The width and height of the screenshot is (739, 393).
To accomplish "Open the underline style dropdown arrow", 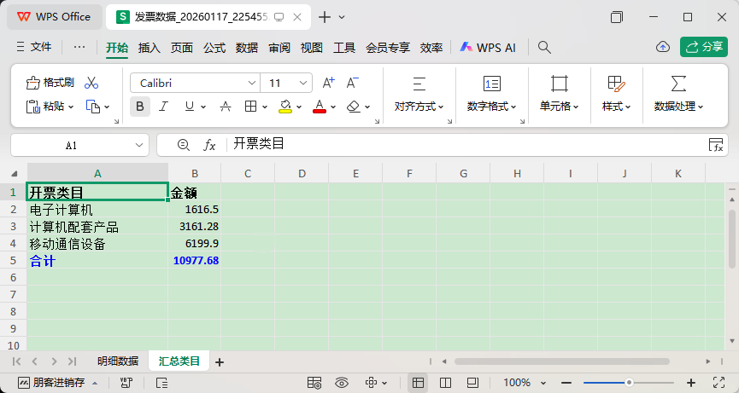I will tap(203, 107).
